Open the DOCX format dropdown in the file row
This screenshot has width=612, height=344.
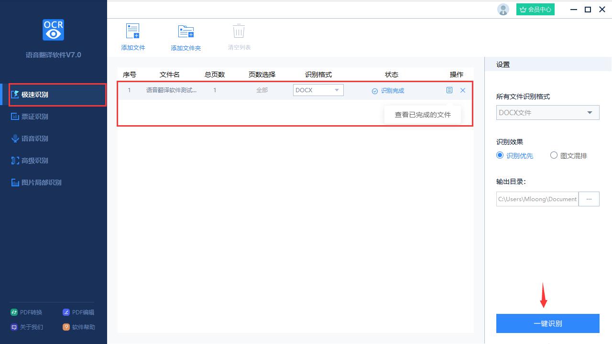coord(318,90)
